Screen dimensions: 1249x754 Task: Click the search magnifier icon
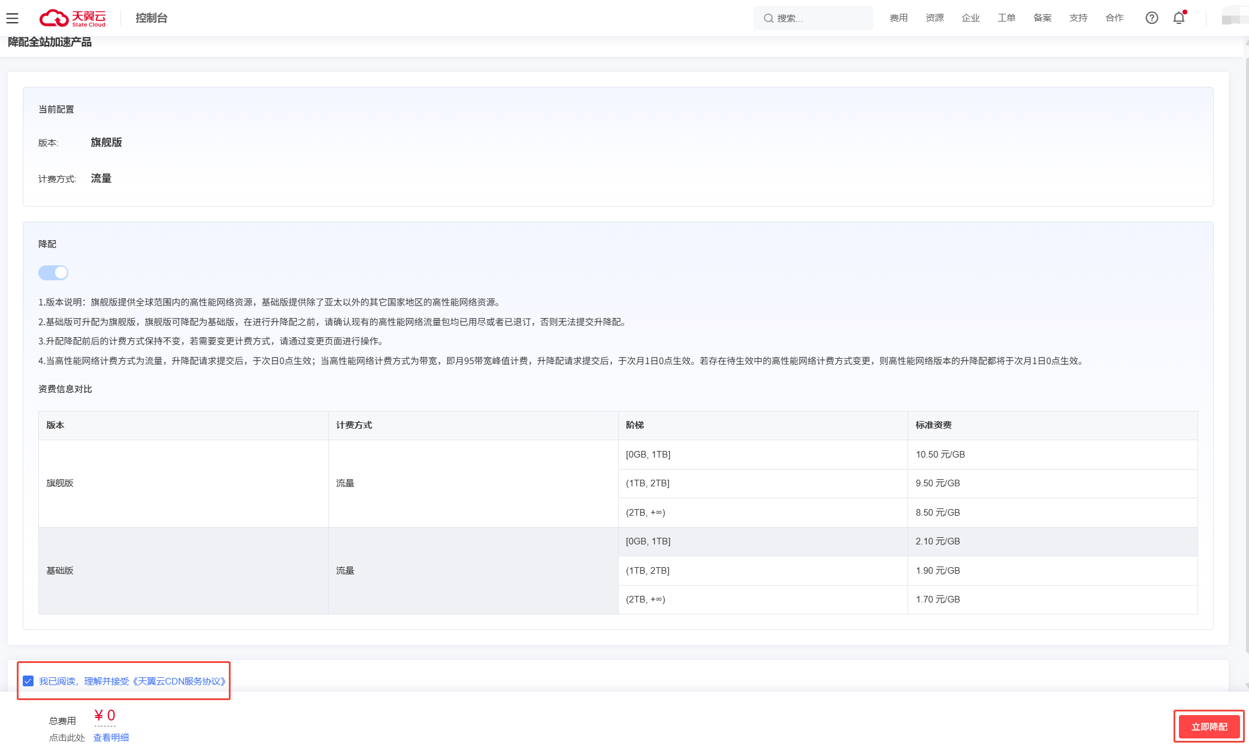(768, 19)
